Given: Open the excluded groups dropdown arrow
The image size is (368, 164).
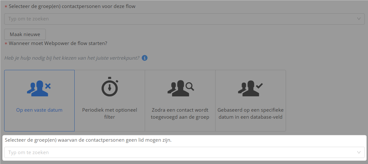Looking at the screenshot, I should pyautogui.click(x=359, y=153).
